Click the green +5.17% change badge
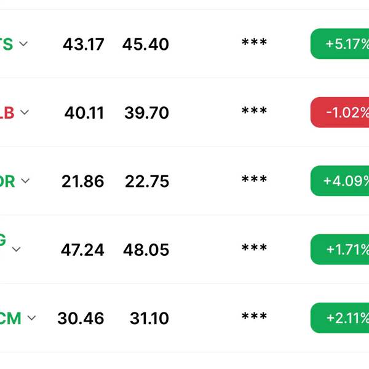369x369 pixels. click(340, 44)
